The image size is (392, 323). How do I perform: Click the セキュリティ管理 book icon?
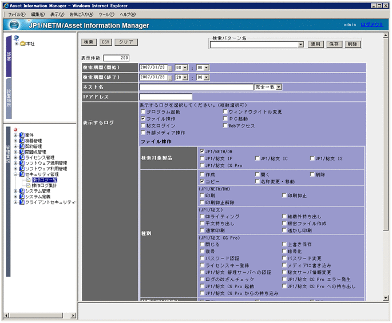22,174
